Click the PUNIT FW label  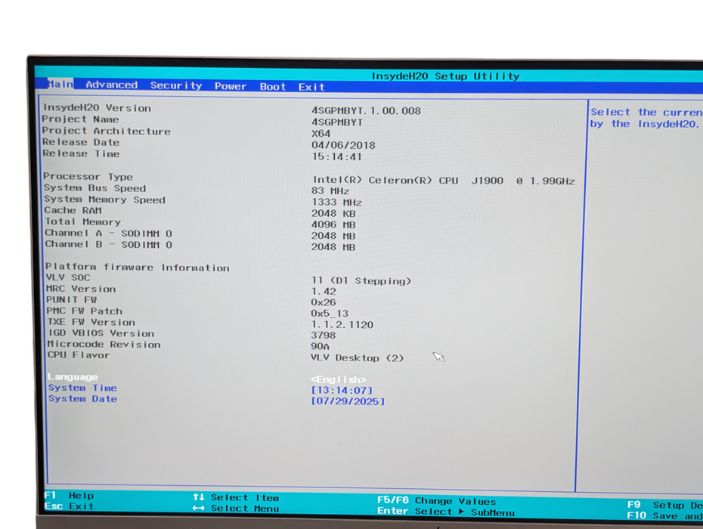pos(71,299)
